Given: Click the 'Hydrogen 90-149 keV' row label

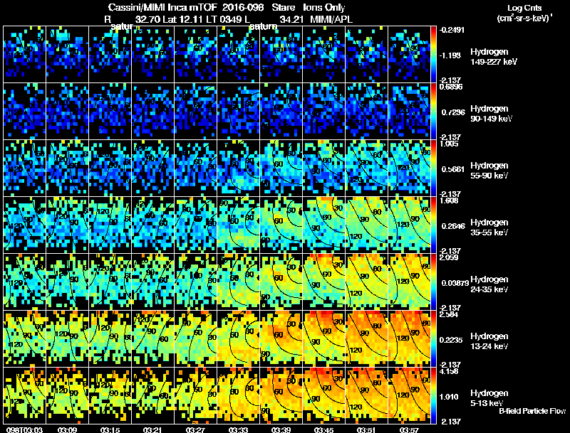Looking at the screenshot, I should click(492, 114).
